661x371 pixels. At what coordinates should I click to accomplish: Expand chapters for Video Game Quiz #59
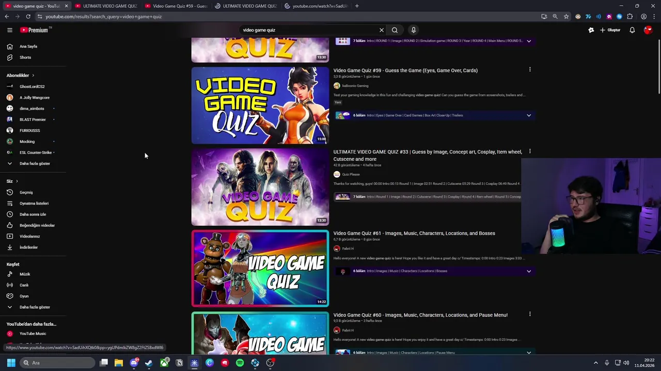pyautogui.click(x=529, y=115)
